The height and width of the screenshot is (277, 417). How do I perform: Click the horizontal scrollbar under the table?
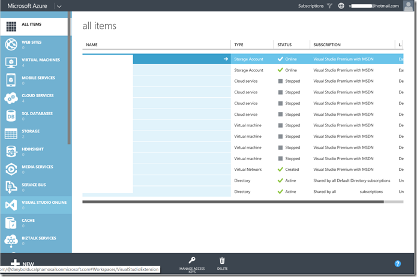pyautogui.click(x=233, y=202)
